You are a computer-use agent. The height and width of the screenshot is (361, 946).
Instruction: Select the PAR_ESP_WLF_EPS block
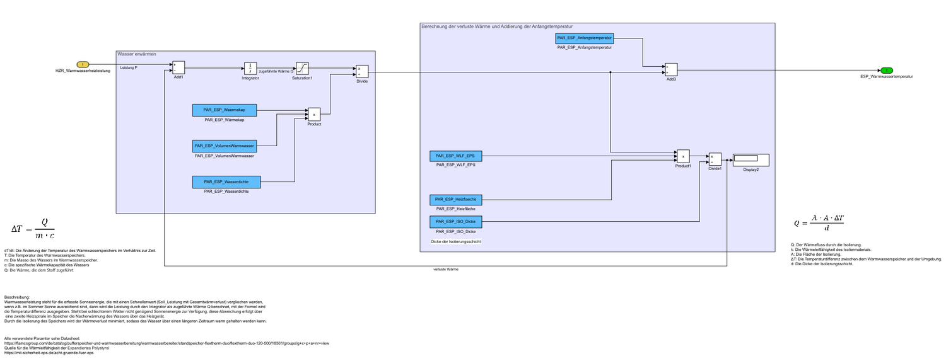(x=456, y=156)
